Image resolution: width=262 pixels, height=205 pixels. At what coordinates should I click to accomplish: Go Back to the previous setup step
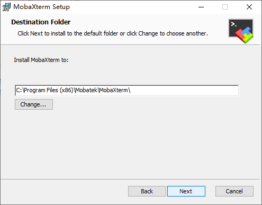coord(147,191)
